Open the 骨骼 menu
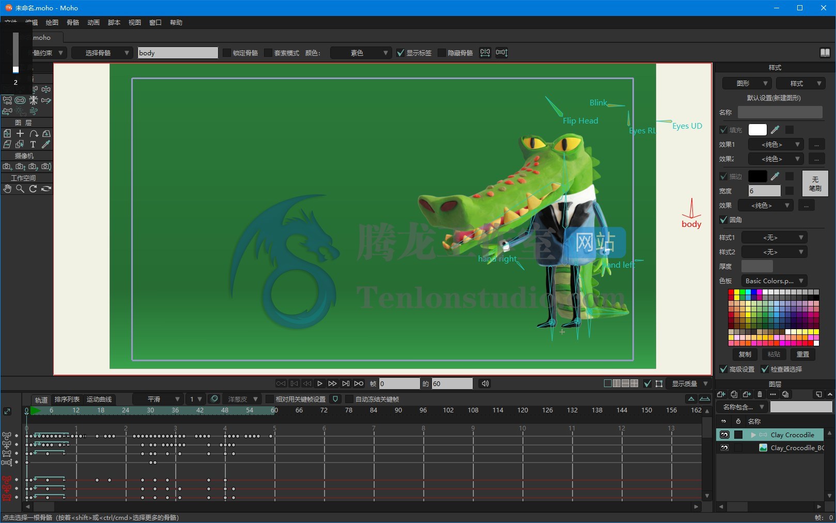This screenshot has height=523, width=836. (73, 22)
